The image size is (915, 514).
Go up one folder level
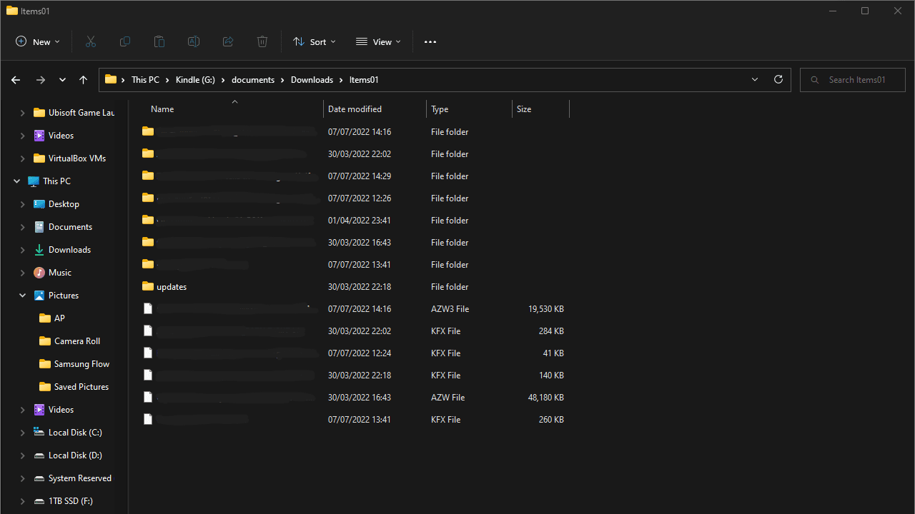click(x=83, y=80)
